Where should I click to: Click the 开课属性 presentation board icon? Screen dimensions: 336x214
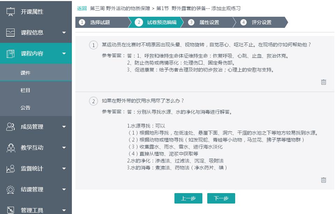pos(11,12)
